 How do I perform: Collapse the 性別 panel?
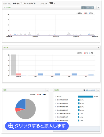pos(47,90)
